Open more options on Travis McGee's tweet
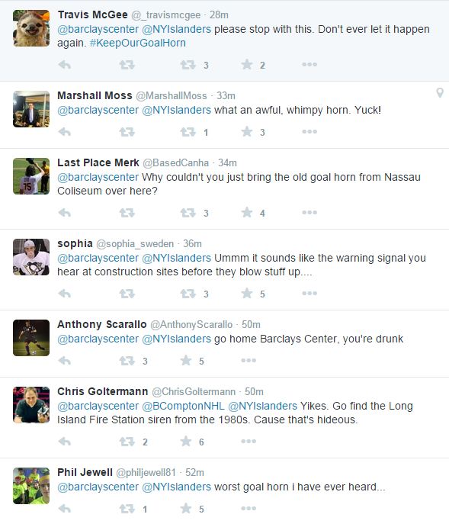This screenshot has width=449, height=524. [309, 64]
